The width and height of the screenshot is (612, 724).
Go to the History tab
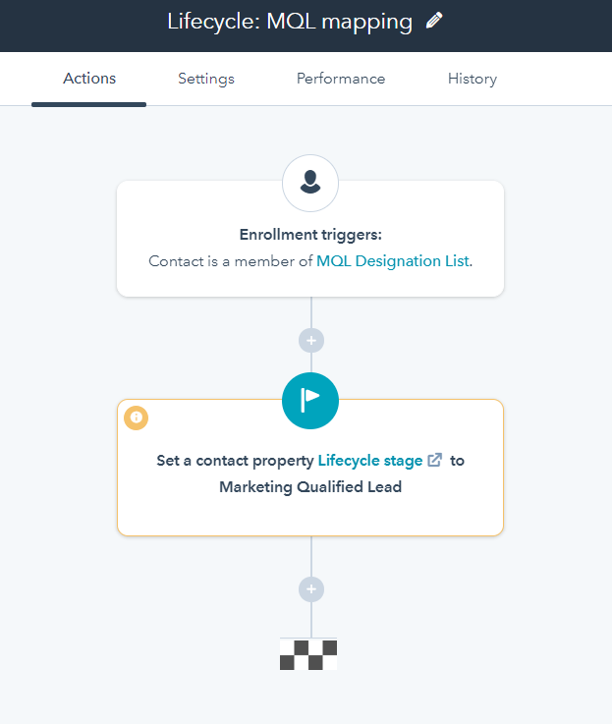tap(473, 79)
